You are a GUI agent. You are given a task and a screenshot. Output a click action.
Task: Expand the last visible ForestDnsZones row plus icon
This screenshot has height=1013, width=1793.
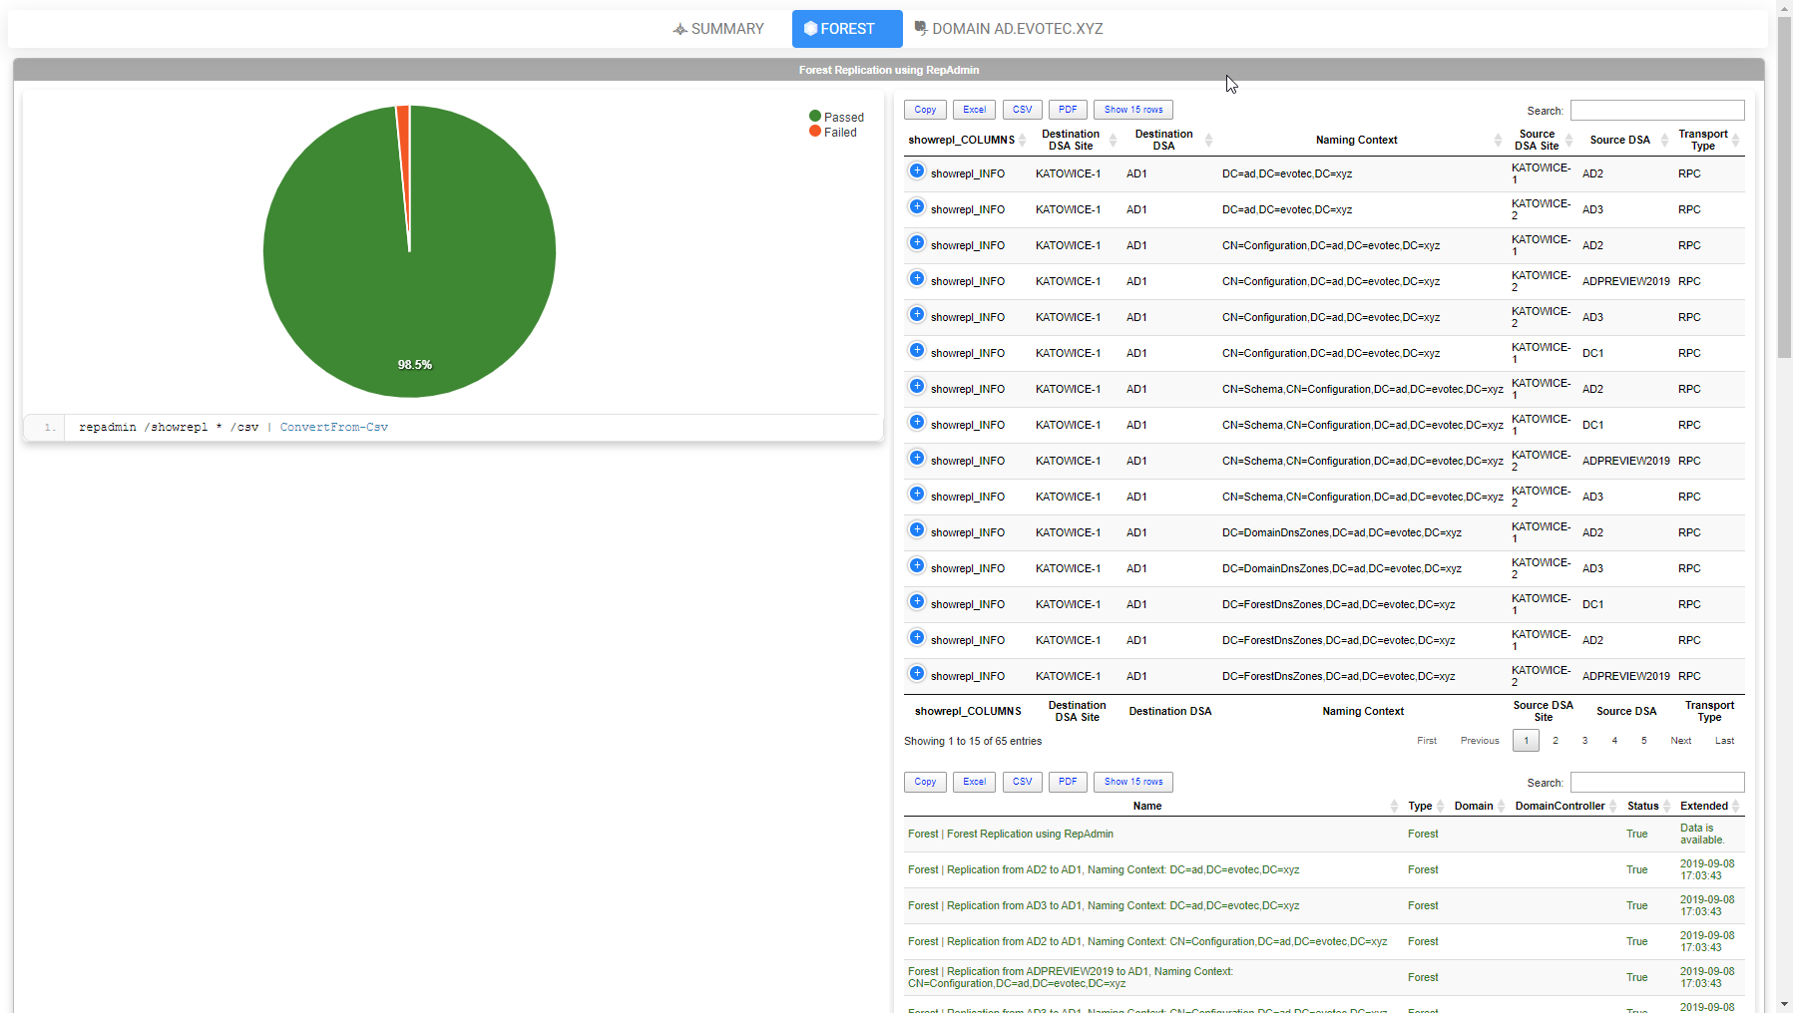(x=917, y=674)
